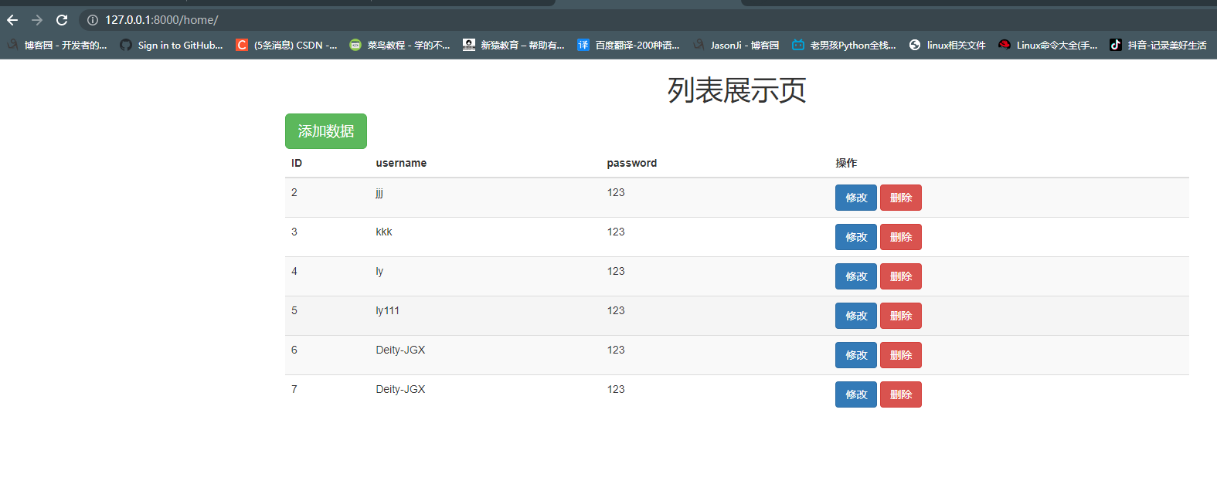This screenshot has width=1217, height=501.
Task: Open the linux相关文件 bookmark
Action: tap(947, 46)
